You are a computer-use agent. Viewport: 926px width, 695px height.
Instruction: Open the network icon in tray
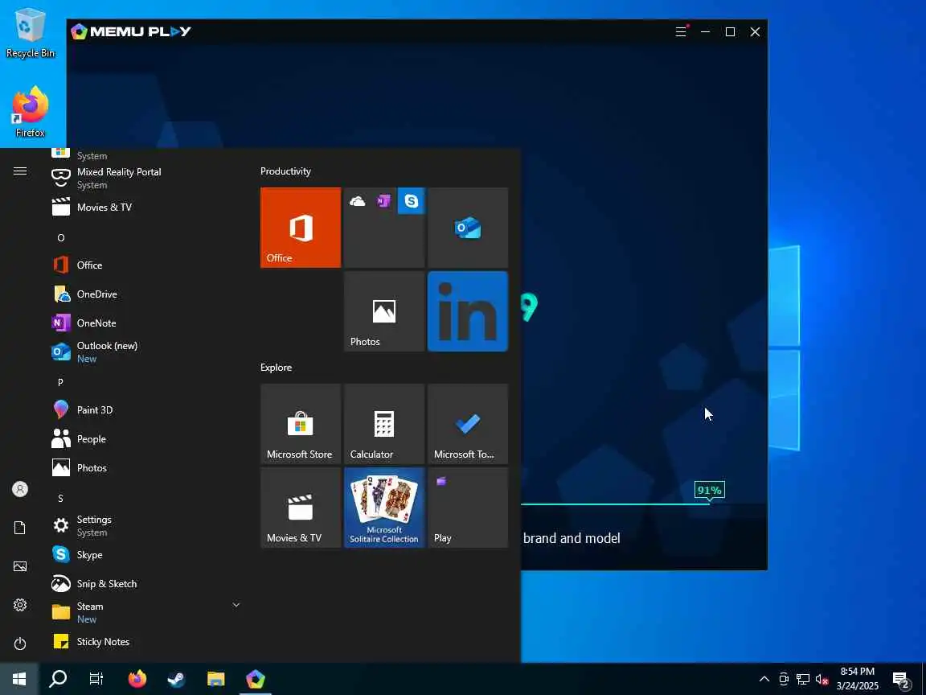pos(802,679)
